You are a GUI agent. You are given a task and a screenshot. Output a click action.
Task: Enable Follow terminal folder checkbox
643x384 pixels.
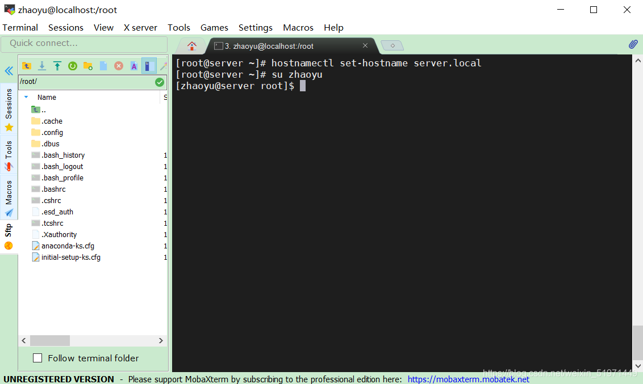pyautogui.click(x=37, y=358)
